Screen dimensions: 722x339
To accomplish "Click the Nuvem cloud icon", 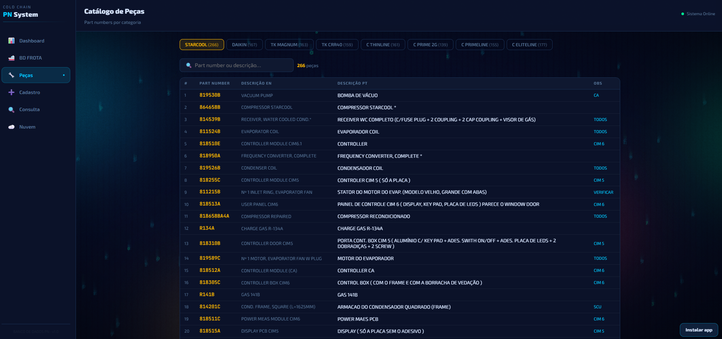I will pyautogui.click(x=11, y=127).
